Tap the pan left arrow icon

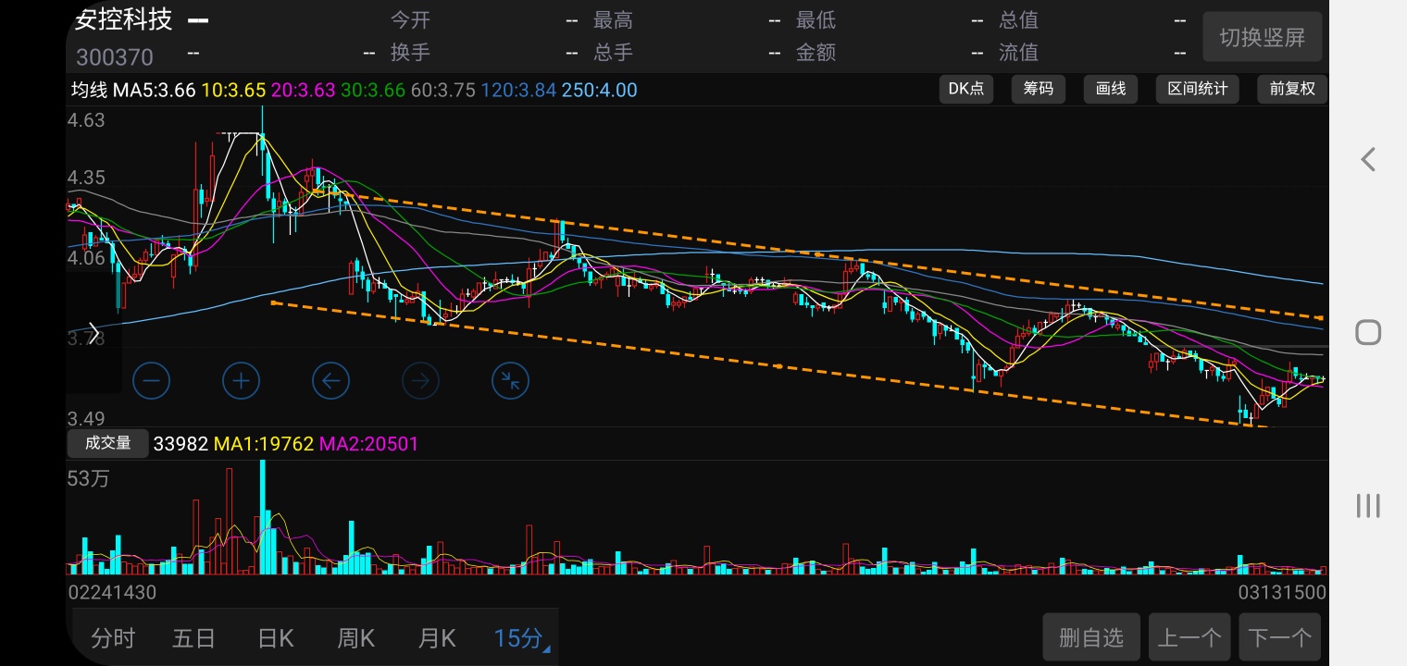tap(330, 380)
